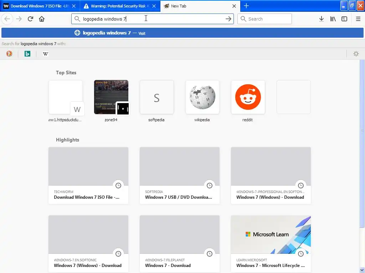Click the Top Sites section heading
Viewport: 365px width, 273px height.
(66, 73)
